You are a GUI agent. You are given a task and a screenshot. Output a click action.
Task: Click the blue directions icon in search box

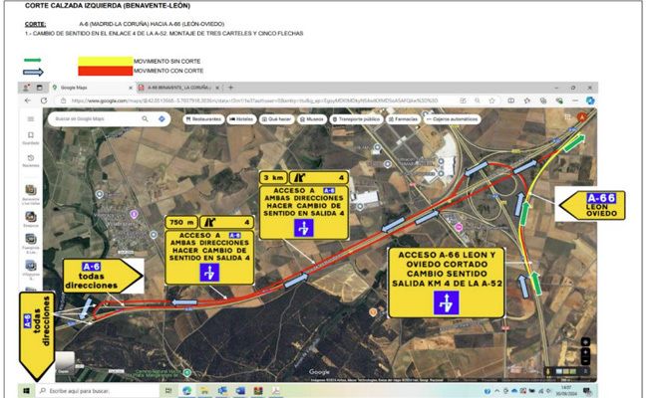[162, 118]
